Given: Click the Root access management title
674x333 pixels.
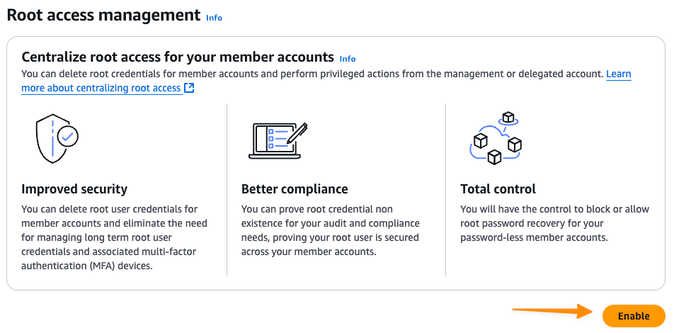Looking at the screenshot, I should 103,14.
